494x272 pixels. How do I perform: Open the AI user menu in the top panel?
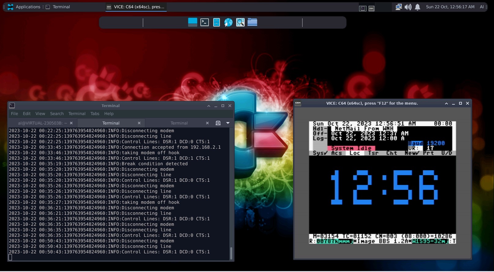pos(482,7)
